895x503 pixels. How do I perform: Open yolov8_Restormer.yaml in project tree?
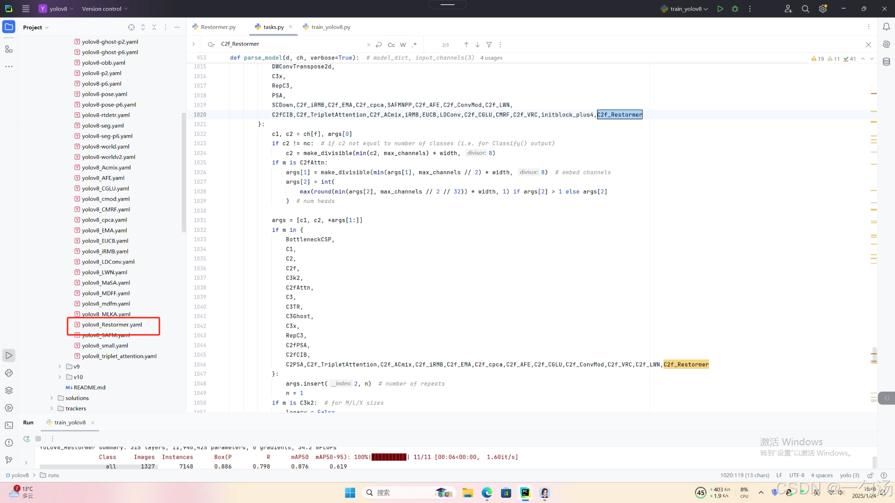pos(112,325)
